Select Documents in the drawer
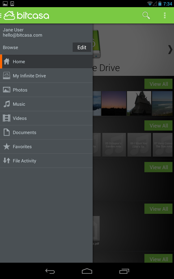Image resolution: width=174 pixels, height=279 pixels. tap(46, 132)
